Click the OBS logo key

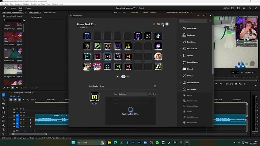[148, 36]
